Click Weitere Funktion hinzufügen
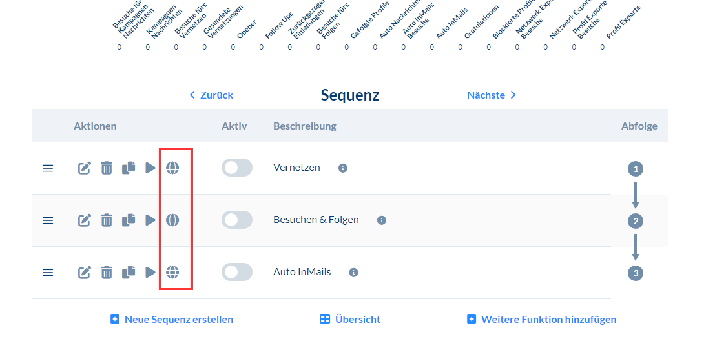 tap(541, 320)
